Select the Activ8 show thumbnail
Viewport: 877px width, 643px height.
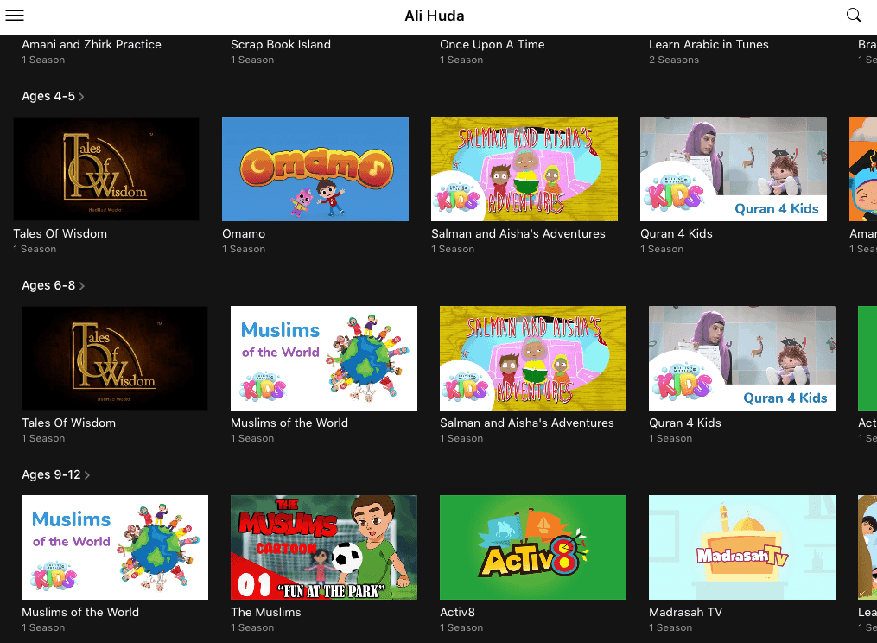tap(532, 547)
